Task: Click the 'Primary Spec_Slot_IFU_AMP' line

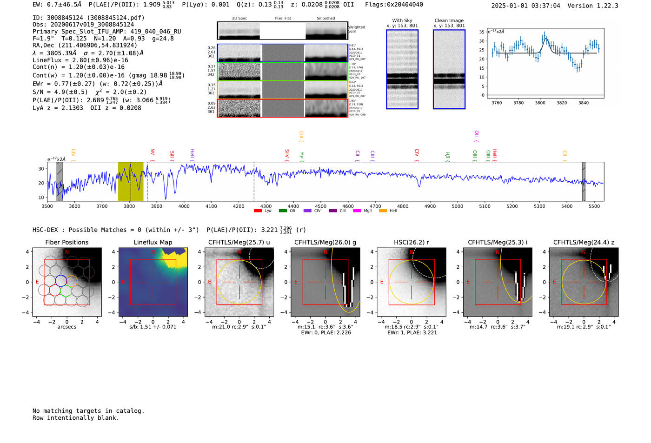Action: click(107, 32)
